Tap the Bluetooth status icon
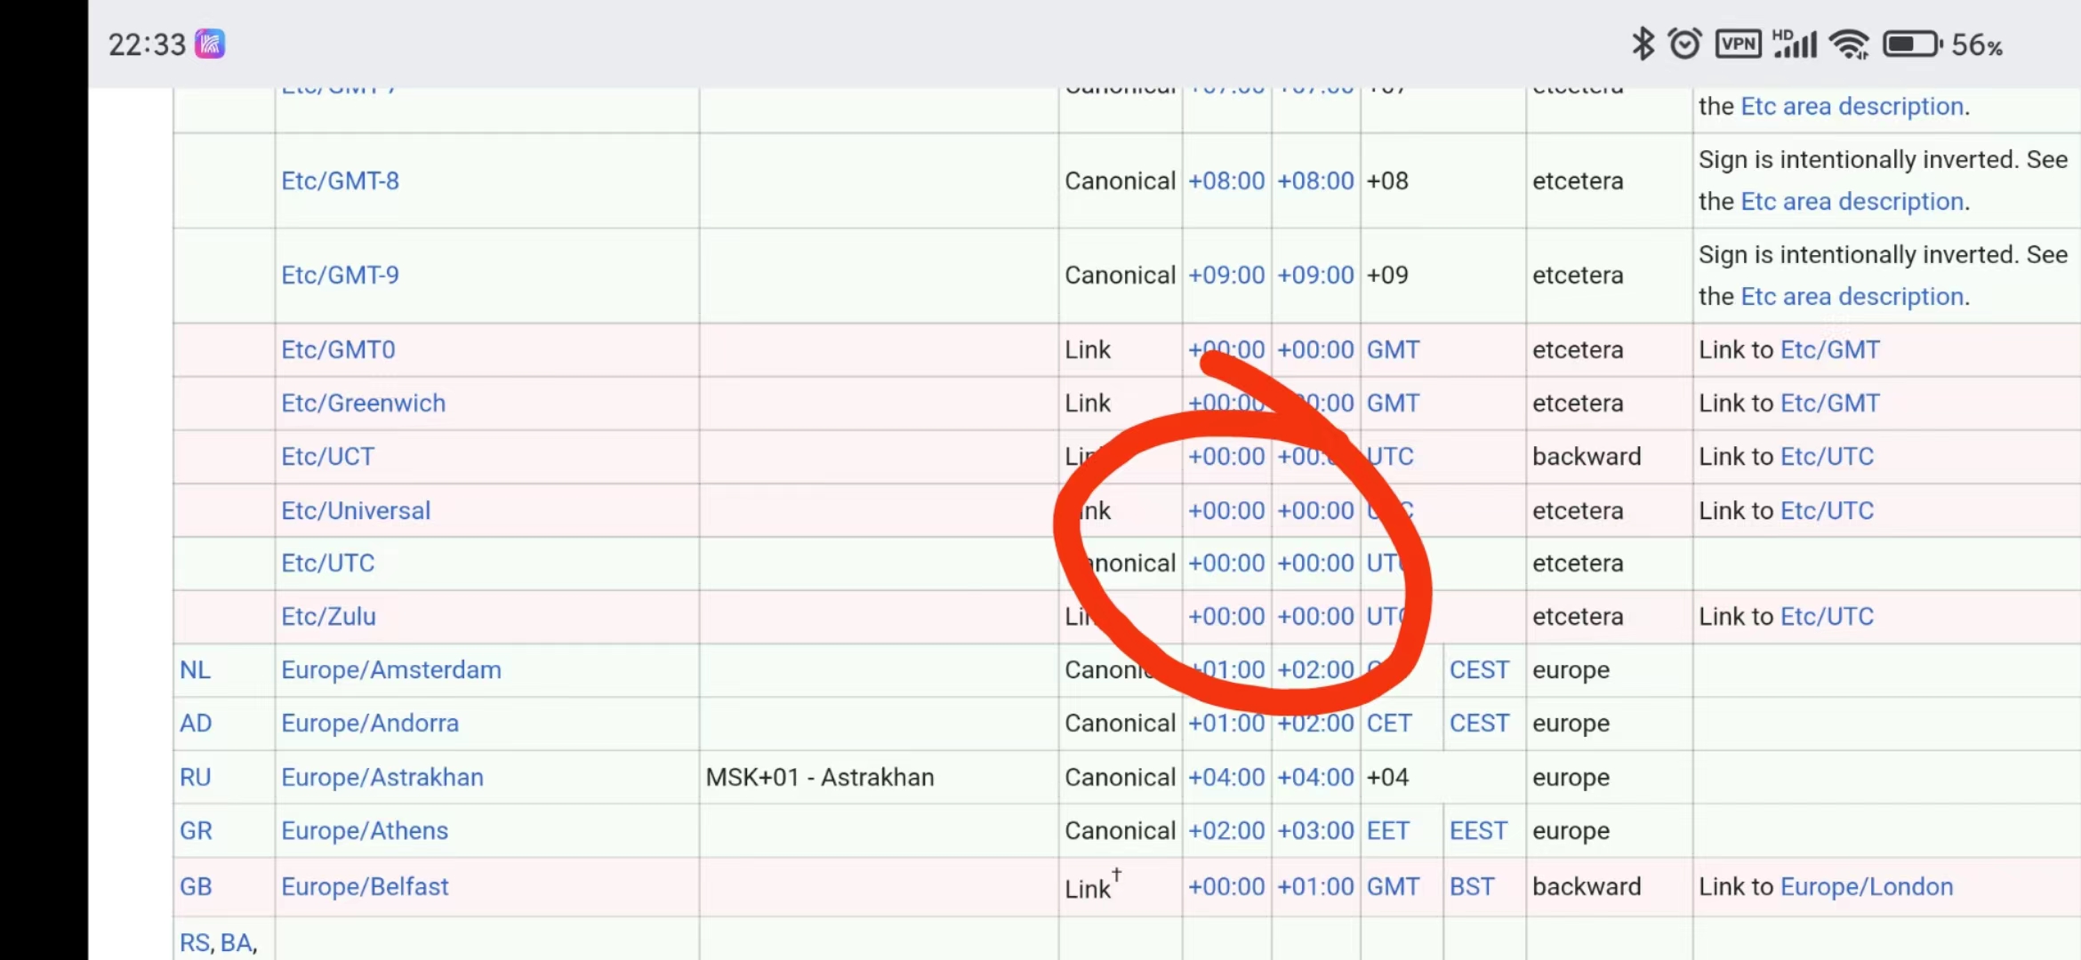 pyautogui.click(x=1643, y=44)
